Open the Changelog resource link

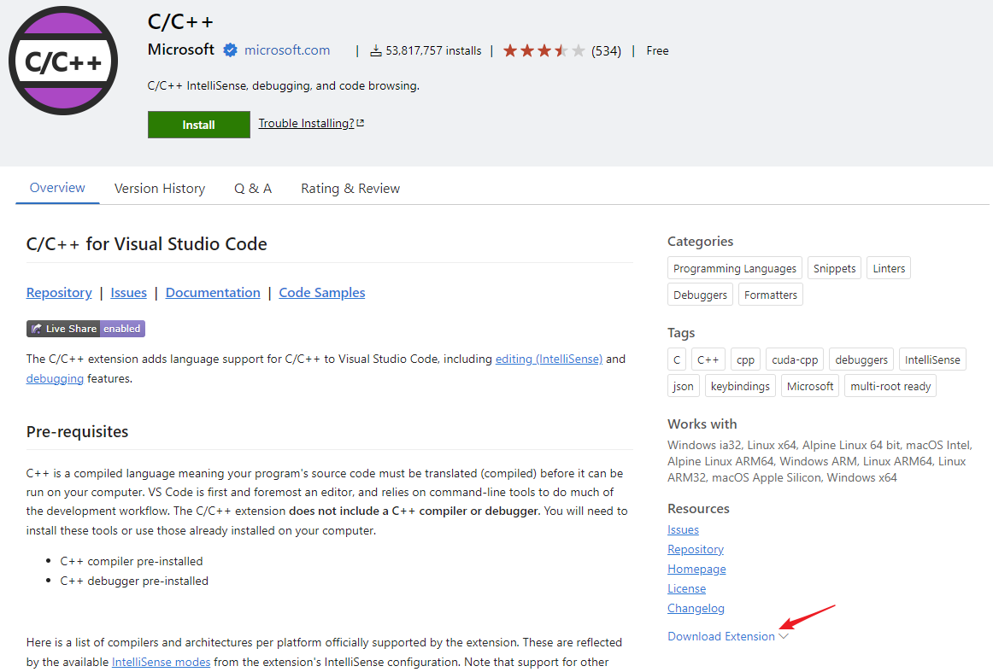coord(696,608)
